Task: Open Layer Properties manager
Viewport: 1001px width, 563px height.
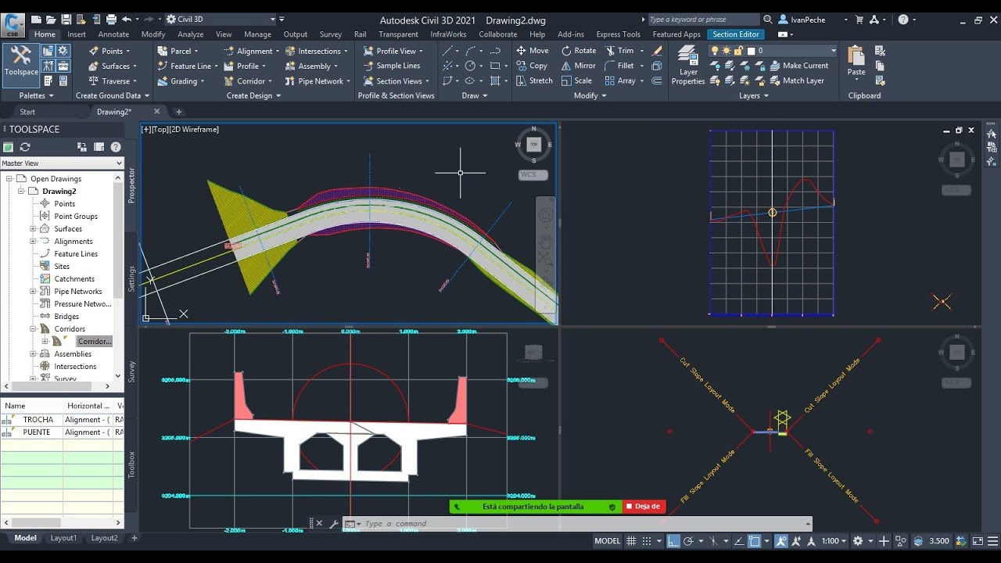Action: click(688, 65)
